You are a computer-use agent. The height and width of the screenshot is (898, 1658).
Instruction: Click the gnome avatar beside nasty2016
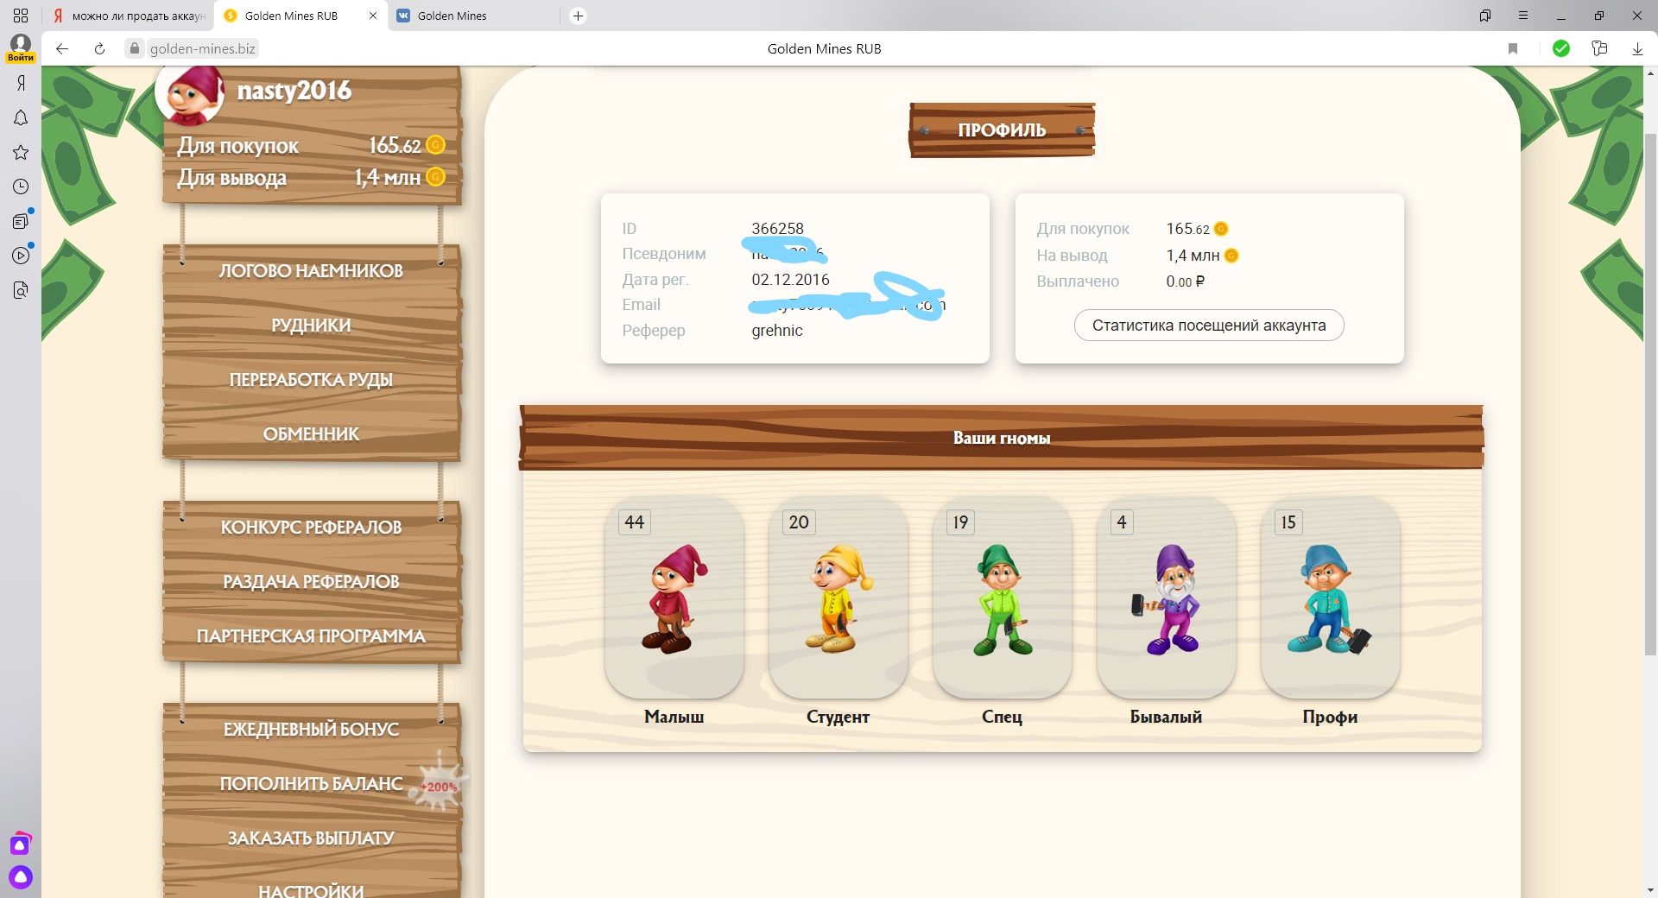tap(190, 94)
